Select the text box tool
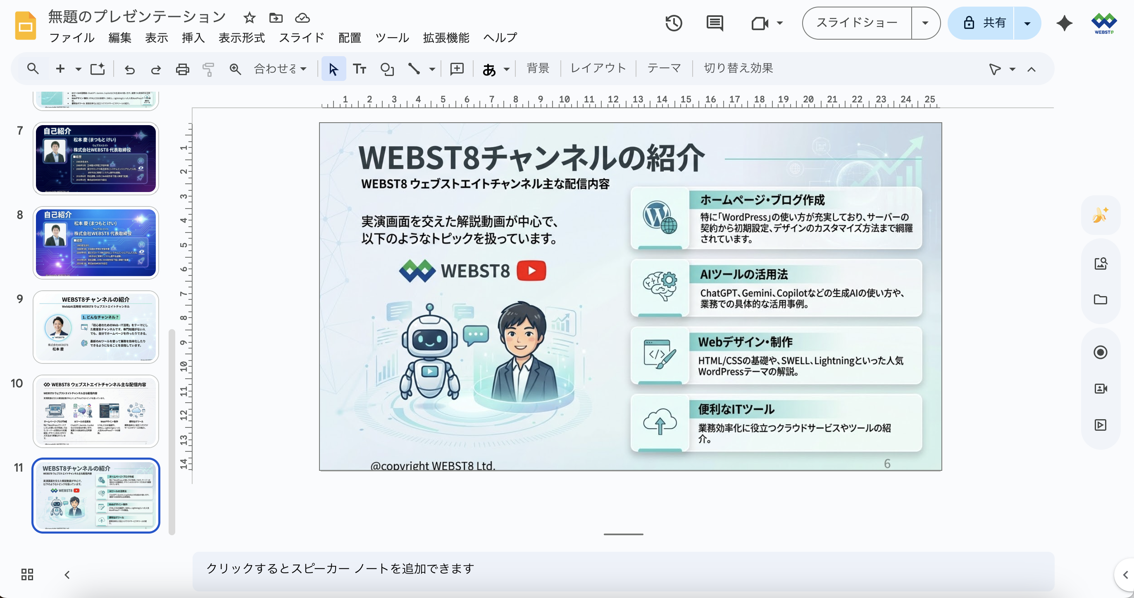The width and height of the screenshot is (1134, 598). click(359, 69)
